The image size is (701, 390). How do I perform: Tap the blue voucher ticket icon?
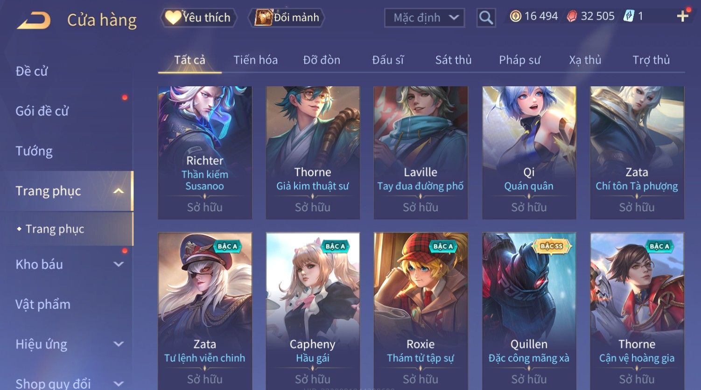629,16
